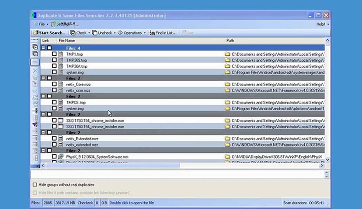The image size is (362, 209).
Task: Collapse the group containing the PhysX msi file
Action: click(x=43, y=150)
